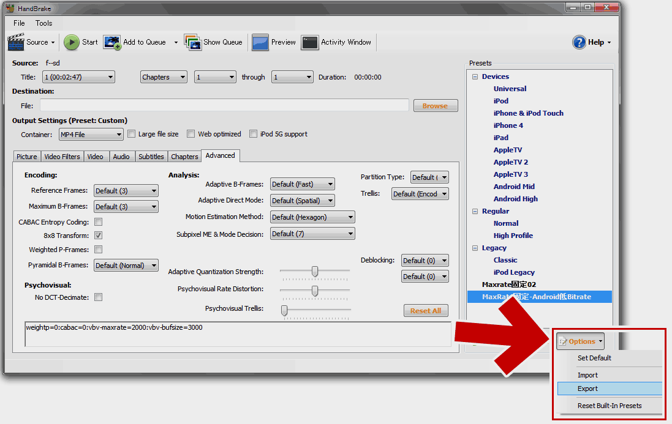The height and width of the screenshot is (424, 672).
Task: Open the presets Options menu
Action: point(580,341)
